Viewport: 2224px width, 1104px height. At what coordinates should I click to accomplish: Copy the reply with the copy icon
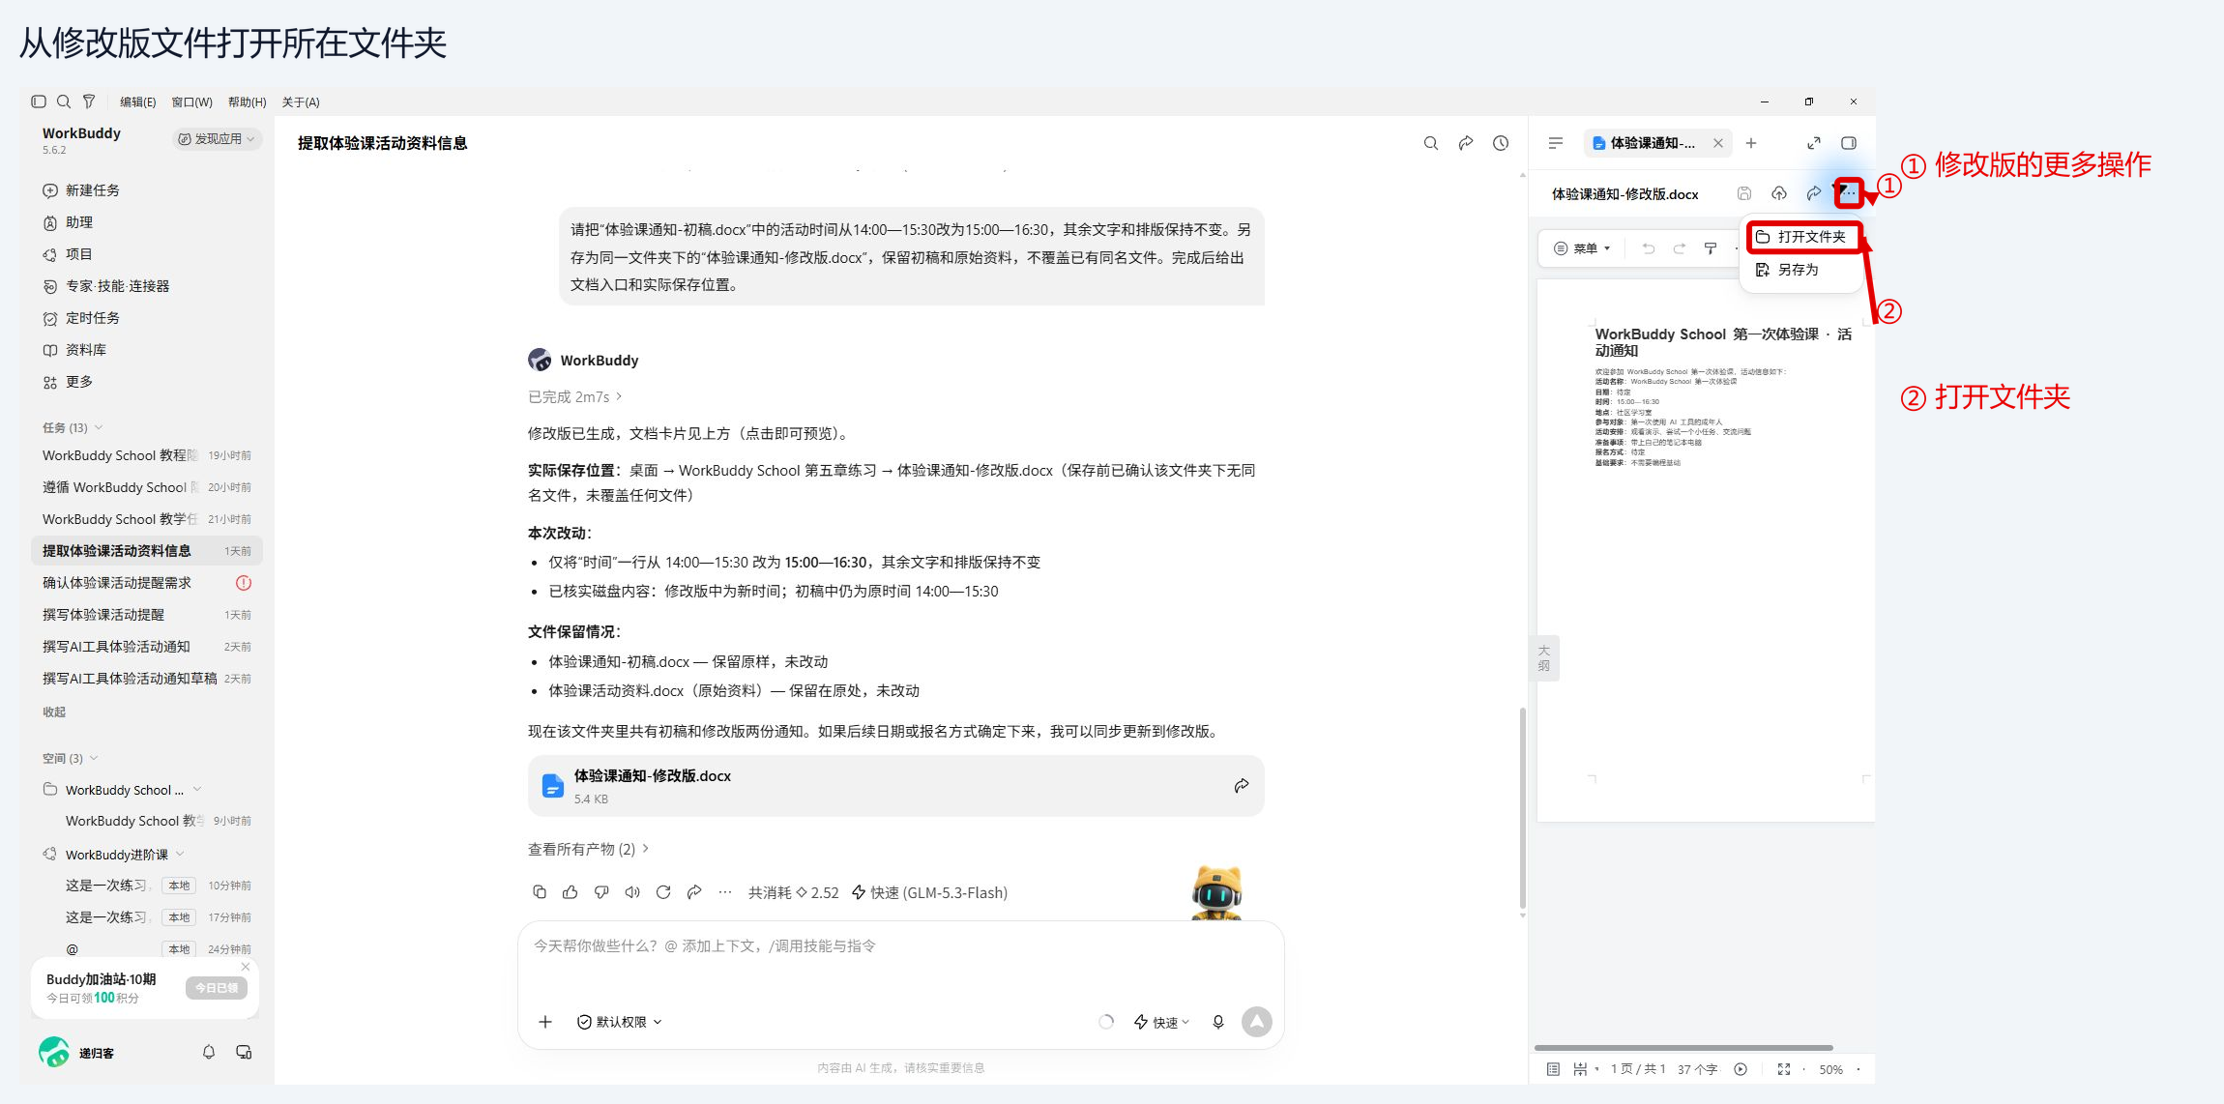540,892
